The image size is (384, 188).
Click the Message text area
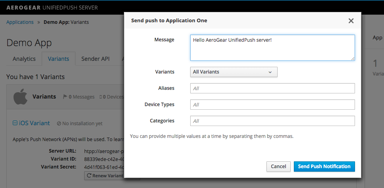(272, 47)
